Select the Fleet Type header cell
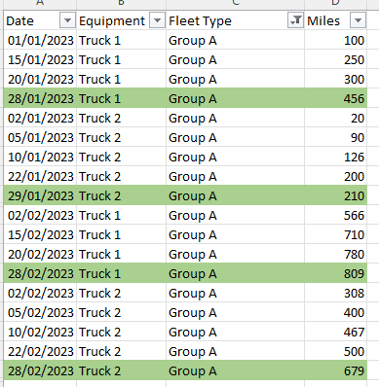 coord(235,20)
